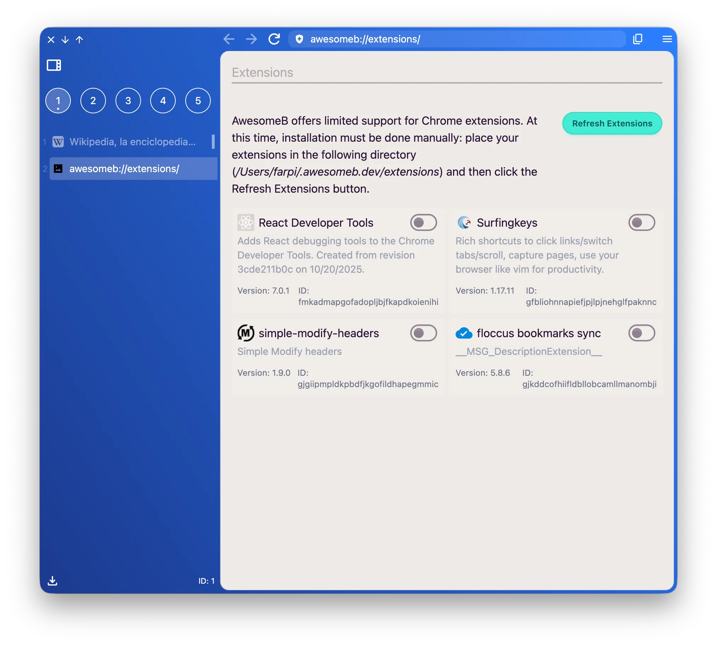The image size is (717, 646).
Task: Click the __MSG_DescriptionExtension__ description
Action: pyautogui.click(x=529, y=351)
